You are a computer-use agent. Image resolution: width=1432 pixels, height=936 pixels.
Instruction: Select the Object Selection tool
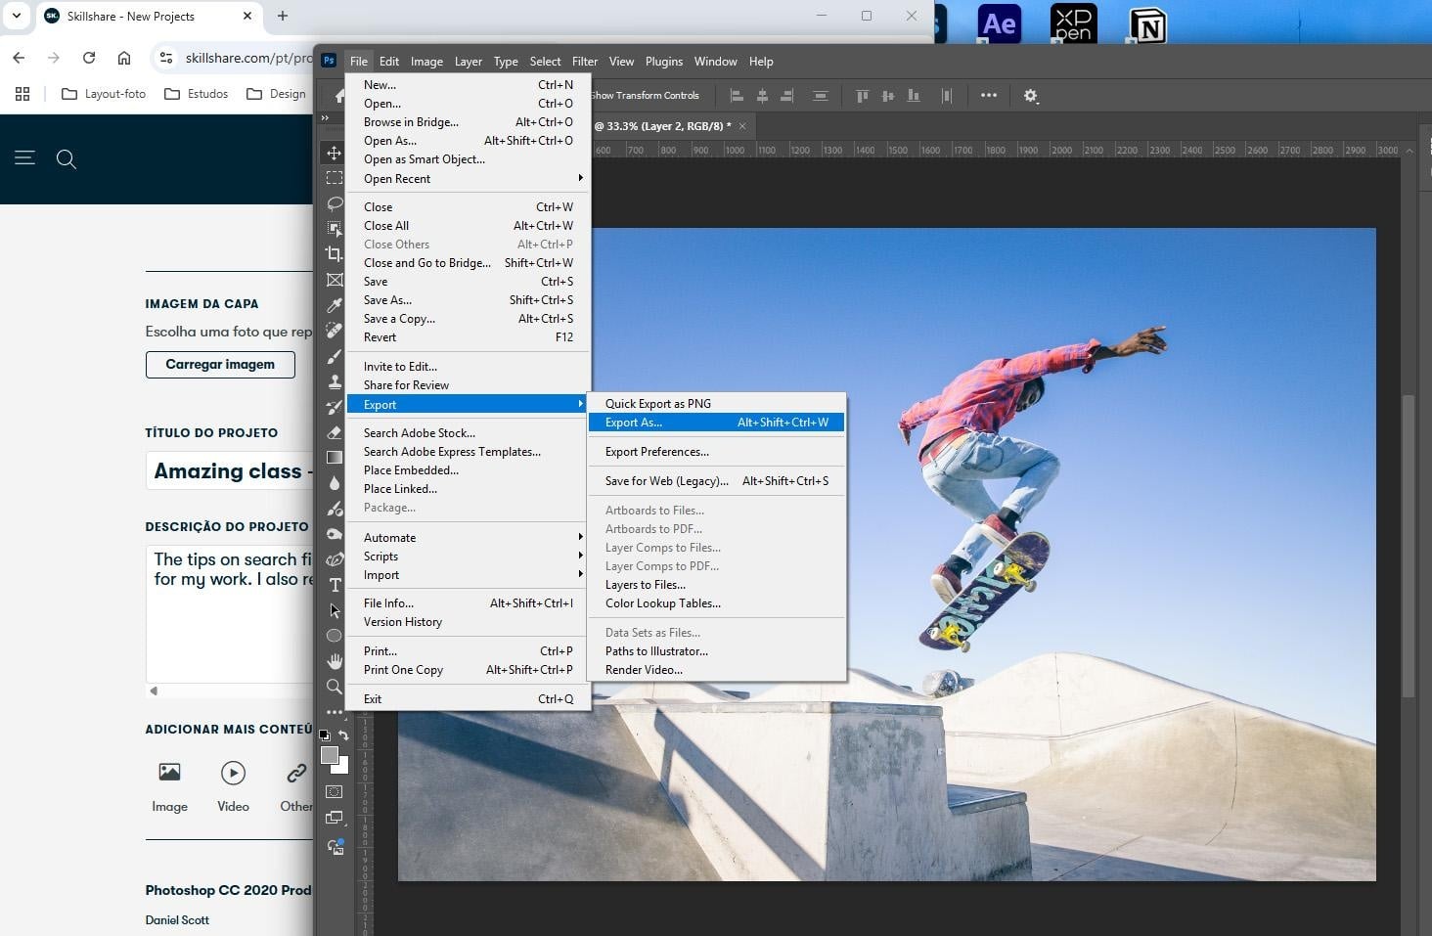pyautogui.click(x=335, y=229)
